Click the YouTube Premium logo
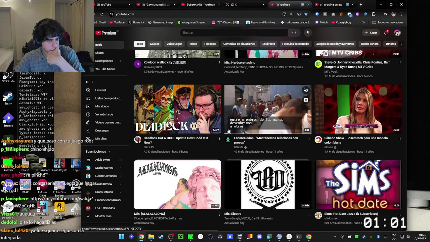This screenshot has width=430, height=242. point(106,33)
